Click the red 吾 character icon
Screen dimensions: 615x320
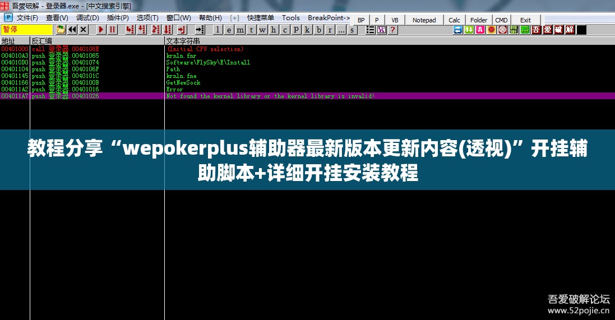(537, 30)
